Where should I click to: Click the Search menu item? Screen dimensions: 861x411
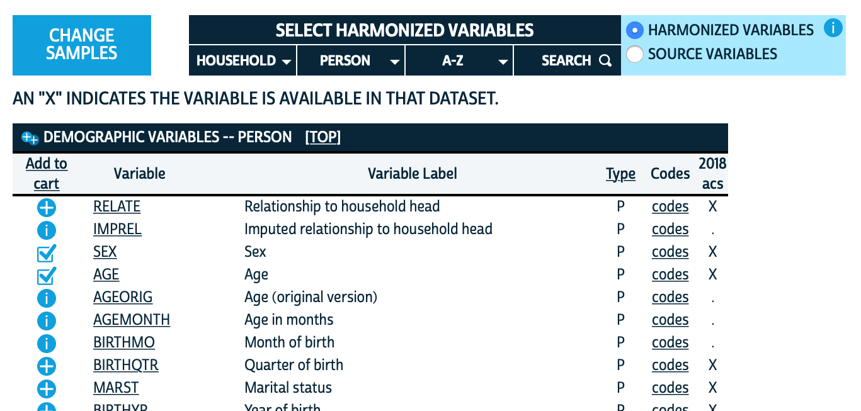[567, 61]
